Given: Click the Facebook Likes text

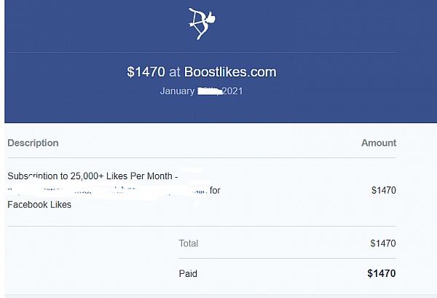Looking at the screenshot, I should pyautogui.click(x=39, y=205).
